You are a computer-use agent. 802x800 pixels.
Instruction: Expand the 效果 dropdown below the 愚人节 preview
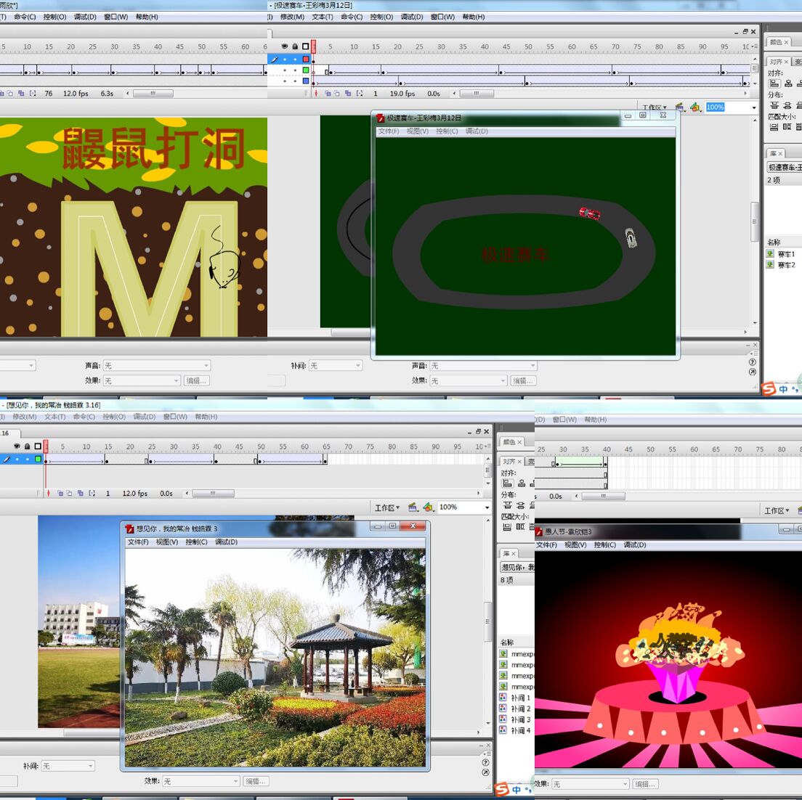[590, 784]
